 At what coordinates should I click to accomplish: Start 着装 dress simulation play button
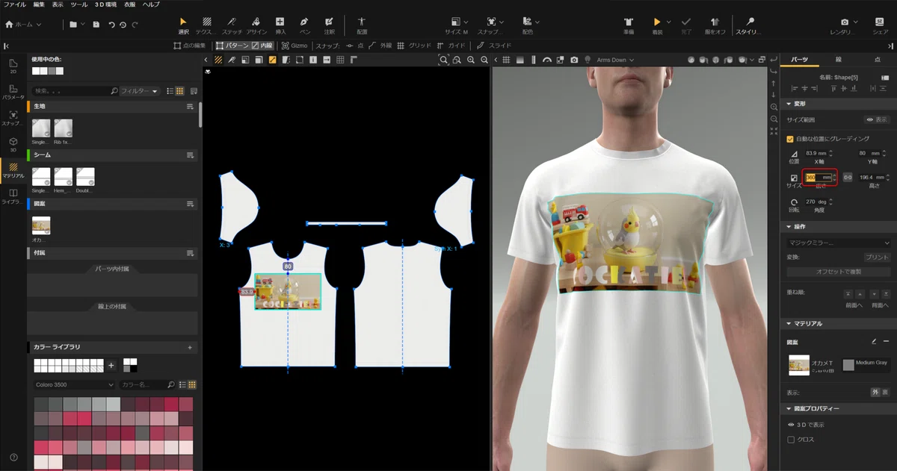(x=657, y=22)
